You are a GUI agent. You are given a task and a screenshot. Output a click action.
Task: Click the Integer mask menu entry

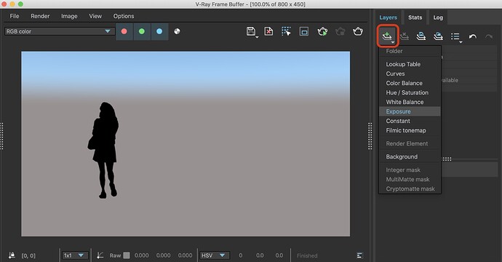coord(403,170)
